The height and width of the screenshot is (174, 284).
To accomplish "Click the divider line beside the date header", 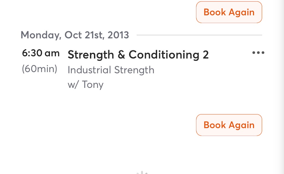I will coord(199,35).
